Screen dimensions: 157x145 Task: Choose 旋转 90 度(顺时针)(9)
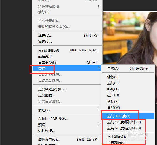(128, 122)
